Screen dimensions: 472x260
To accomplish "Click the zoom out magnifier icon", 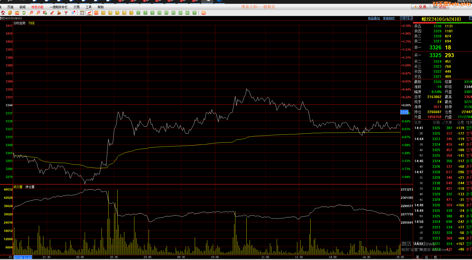I will pyautogui.click(x=38, y=13).
